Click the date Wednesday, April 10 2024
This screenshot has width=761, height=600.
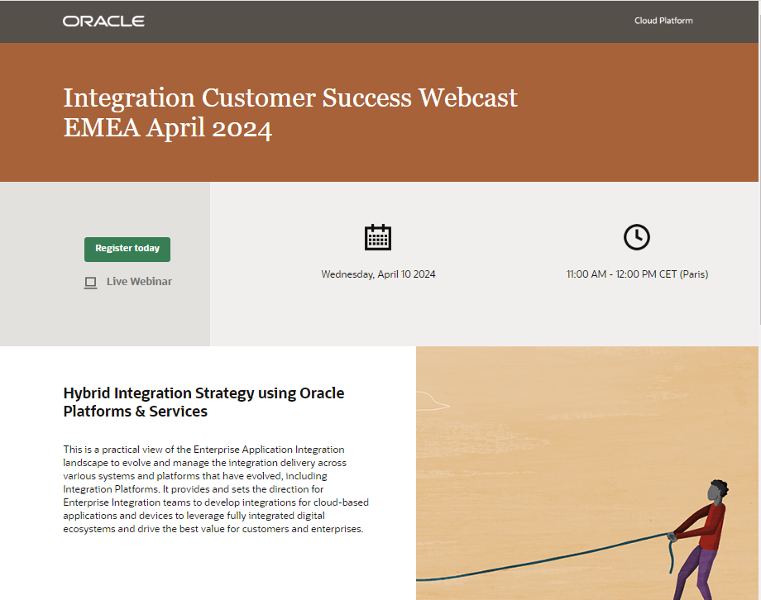pyautogui.click(x=378, y=274)
